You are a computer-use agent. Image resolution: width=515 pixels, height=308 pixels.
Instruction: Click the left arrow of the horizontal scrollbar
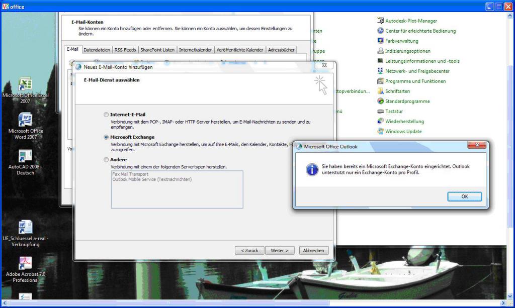[x=4, y=303]
